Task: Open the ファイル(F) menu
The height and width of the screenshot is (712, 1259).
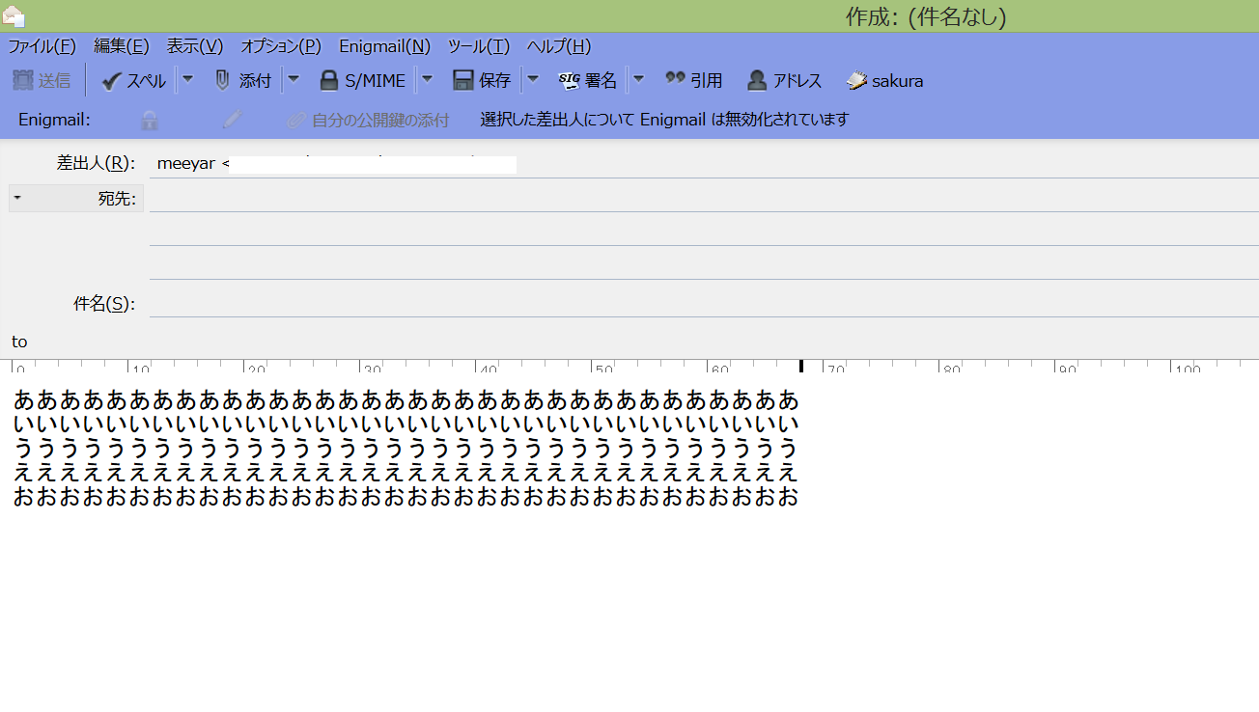Action: [x=42, y=46]
